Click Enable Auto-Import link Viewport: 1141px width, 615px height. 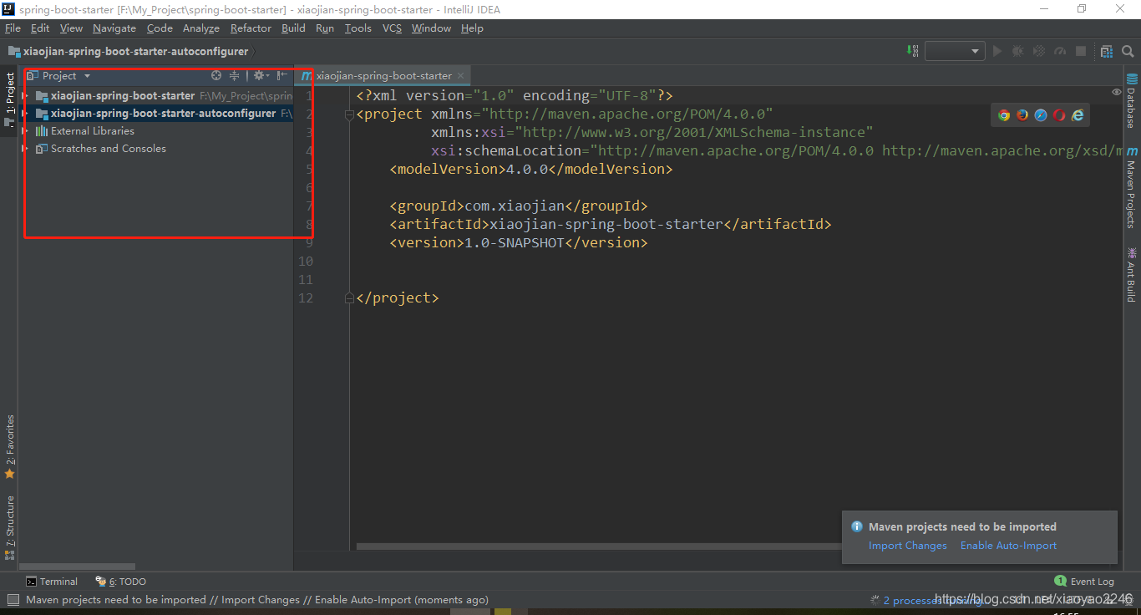tap(1008, 546)
